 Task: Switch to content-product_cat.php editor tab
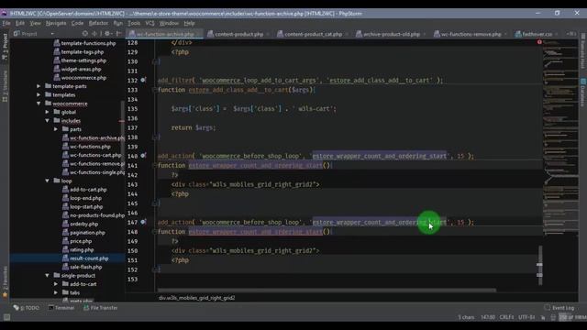(313, 34)
